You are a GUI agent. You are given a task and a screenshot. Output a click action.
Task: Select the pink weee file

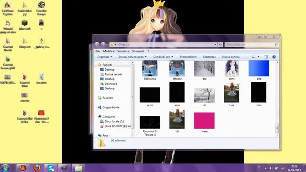point(204,122)
